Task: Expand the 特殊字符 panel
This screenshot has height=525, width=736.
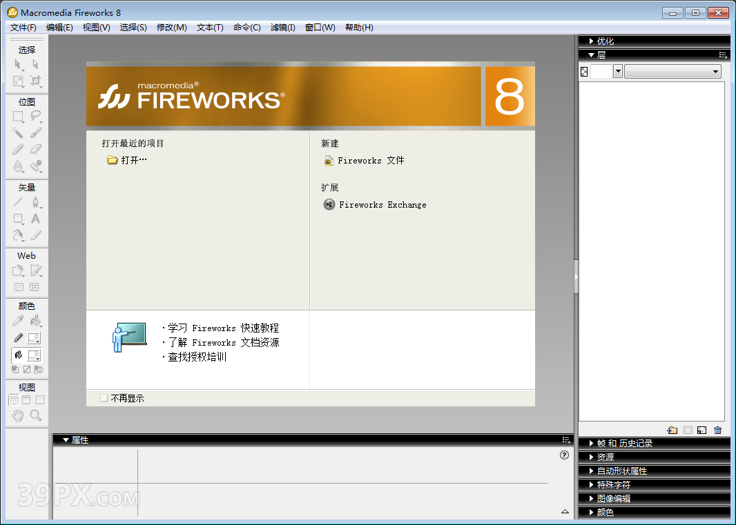Action: tap(592, 485)
